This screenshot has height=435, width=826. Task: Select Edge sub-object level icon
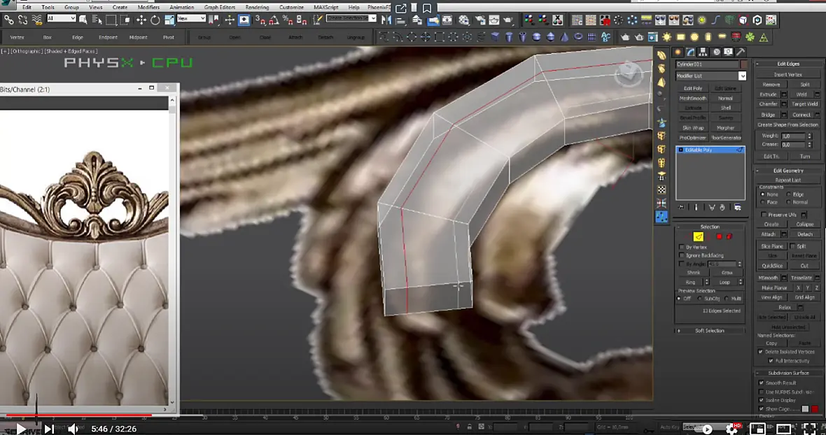(698, 236)
